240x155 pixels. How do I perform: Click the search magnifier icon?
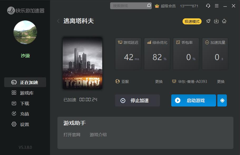point(149,6)
